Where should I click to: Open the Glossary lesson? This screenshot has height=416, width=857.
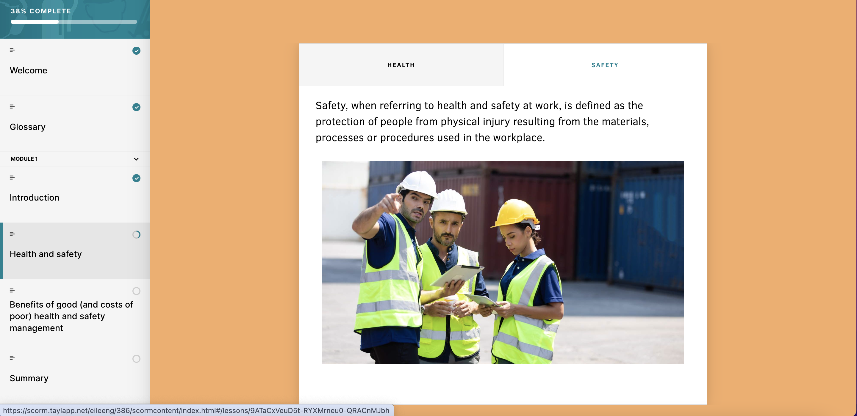pyautogui.click(x=28, y=127)
